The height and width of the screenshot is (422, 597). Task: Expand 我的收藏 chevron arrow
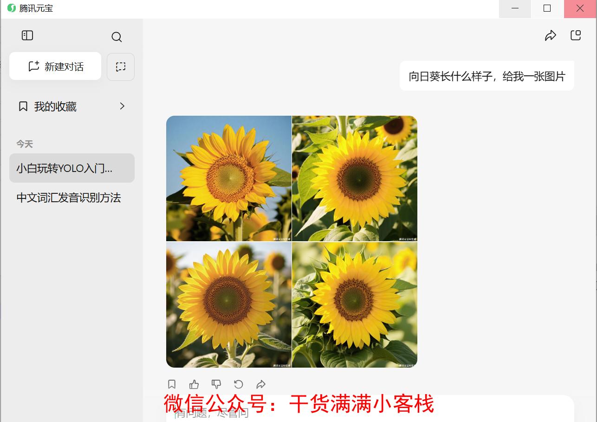coord(122,106)
